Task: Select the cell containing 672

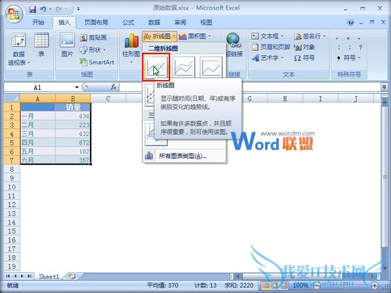Action: click(x=73, y=143)
